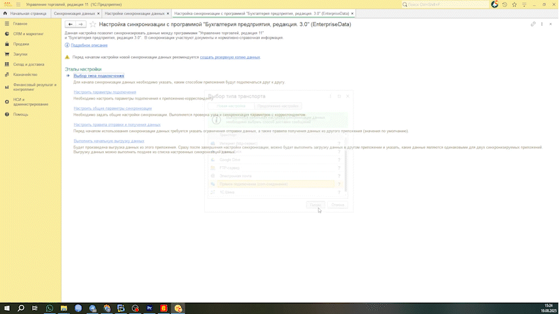Viewport: 559px width, 314px height.
Task: Open the taskbar clock and date
Action: tap(549, 308)
